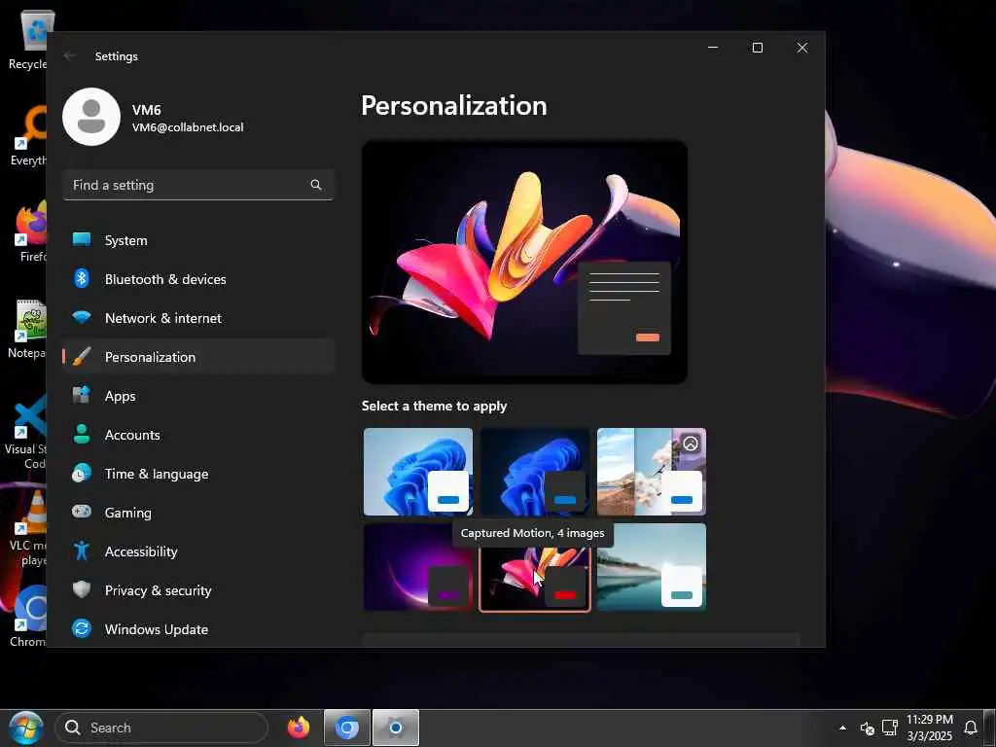996x747 pixels.
Task: Go to Time & language settings
Action: [x=198, y=474]
